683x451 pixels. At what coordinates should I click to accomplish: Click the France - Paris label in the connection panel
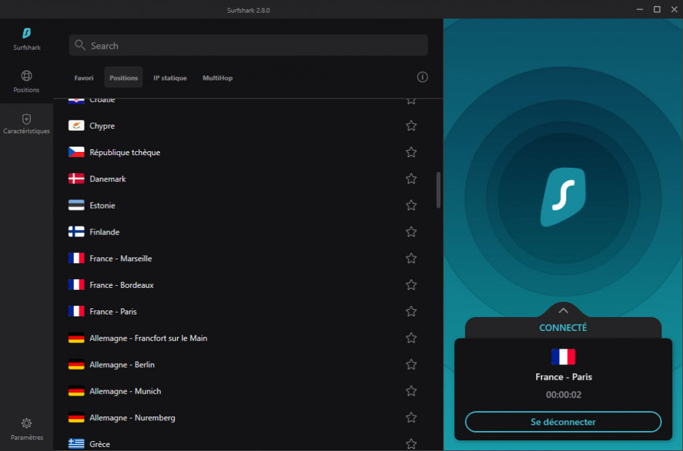pos(563,376)
